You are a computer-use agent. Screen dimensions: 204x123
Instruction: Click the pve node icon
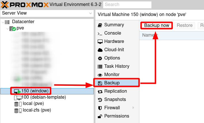pos(13,29)
